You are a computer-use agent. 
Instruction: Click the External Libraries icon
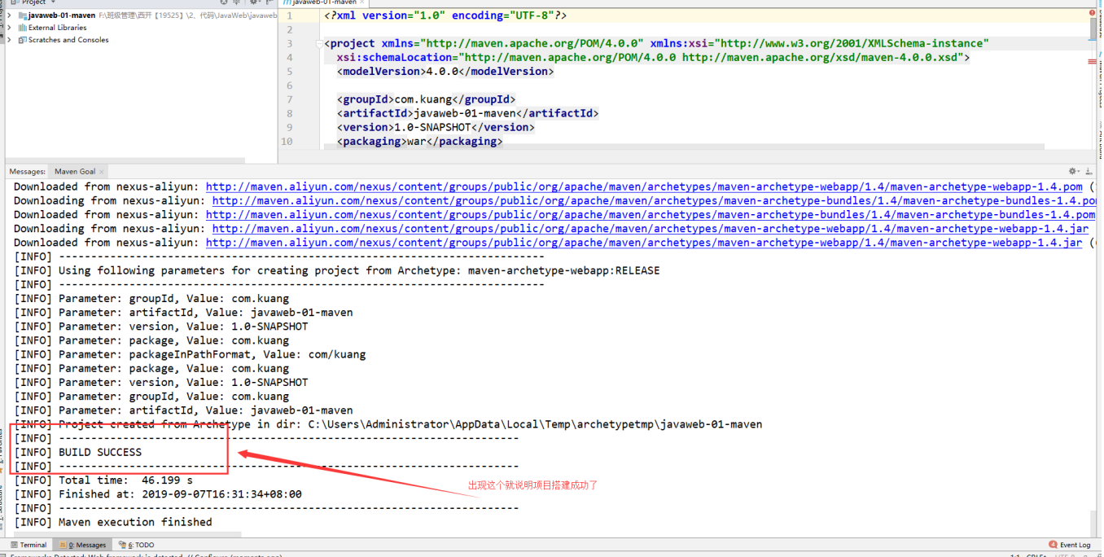[x=22, y=28]
